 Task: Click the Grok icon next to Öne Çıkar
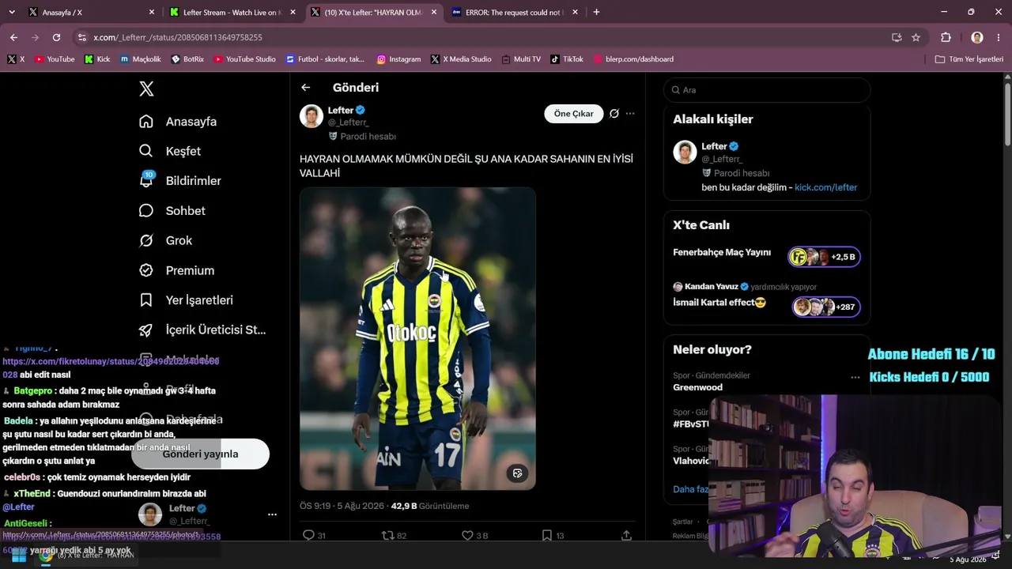[x=614, y=114]
